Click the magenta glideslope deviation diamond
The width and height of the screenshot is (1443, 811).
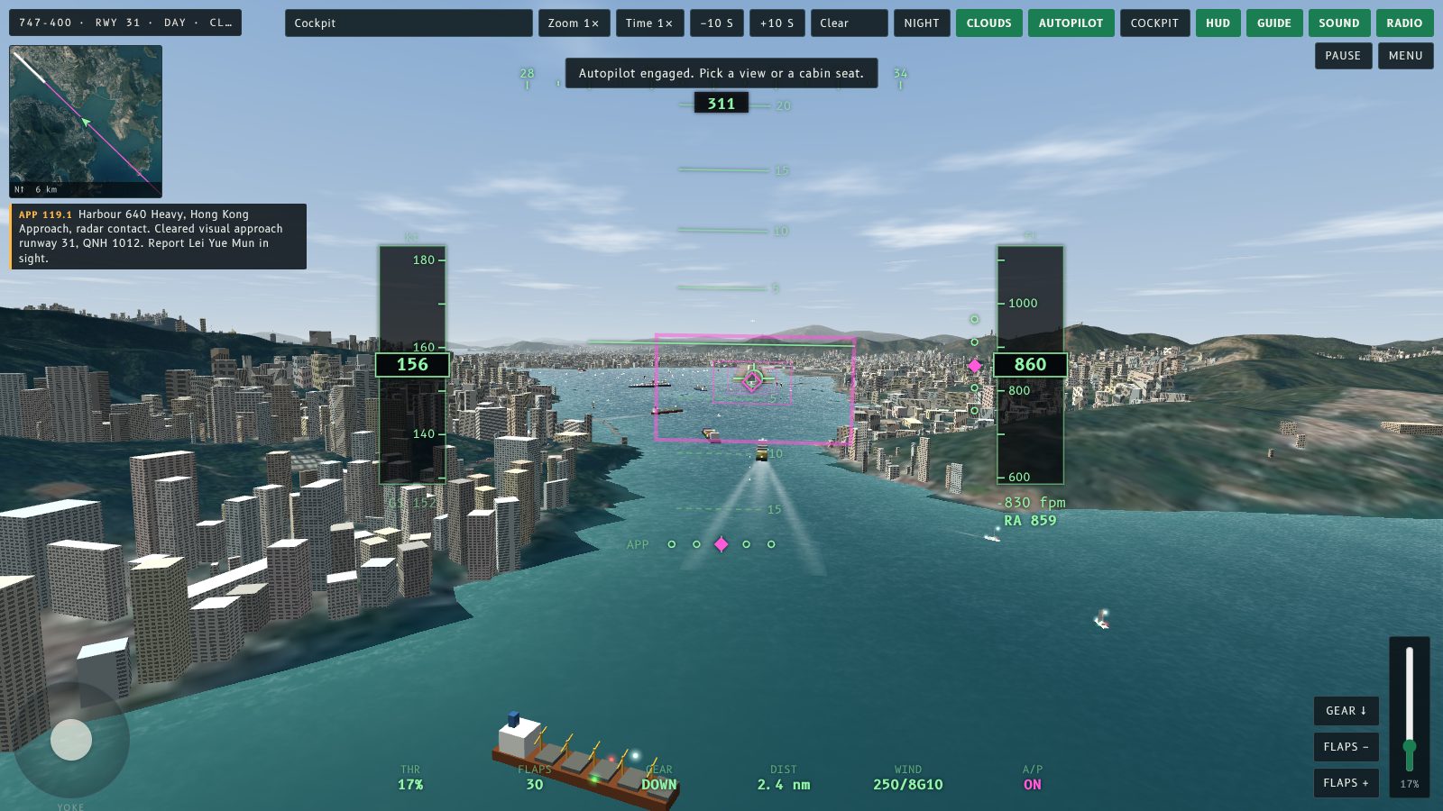974,366
